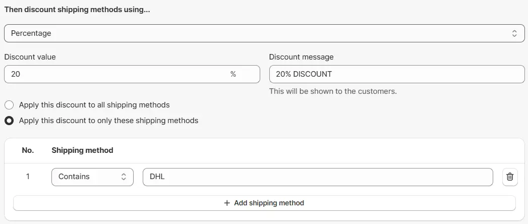Screen dimensions: 528x224
Task: Click the plus icon beside Add shipping method
Action: (227, 203)
